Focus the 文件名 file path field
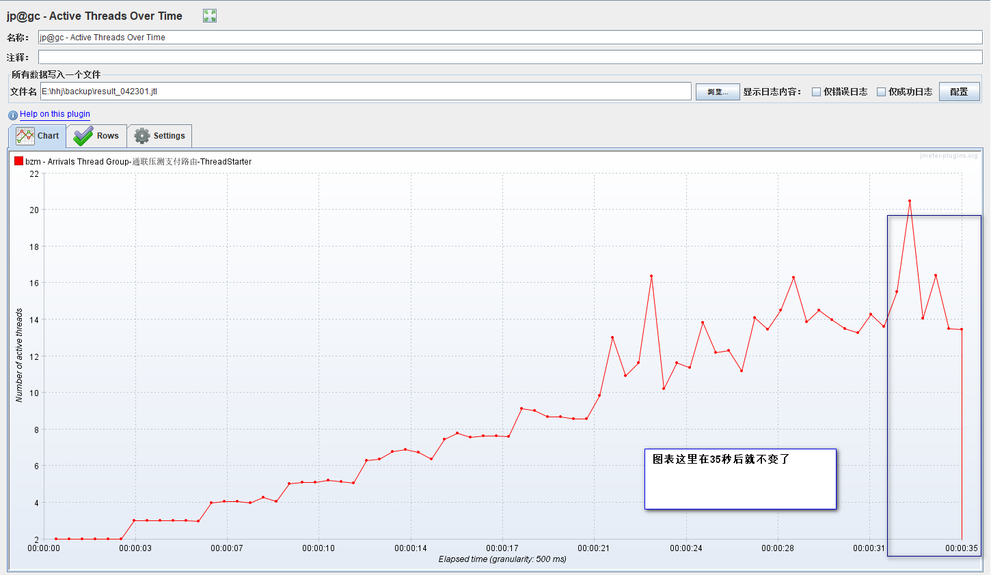 pos(366,92)
